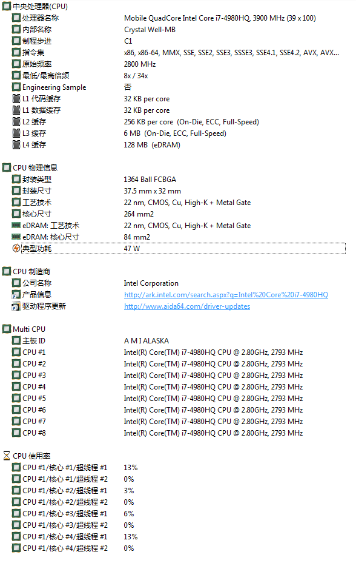Click the eDRAM: 核心尺寸 RAM module icon
This screenshot has width=356, height=563.
pos(16,237)
